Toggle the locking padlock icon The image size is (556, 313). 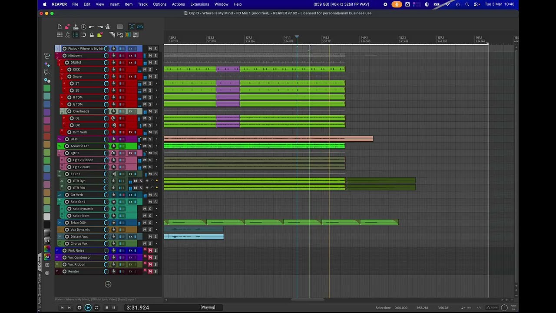click(92, 35)
